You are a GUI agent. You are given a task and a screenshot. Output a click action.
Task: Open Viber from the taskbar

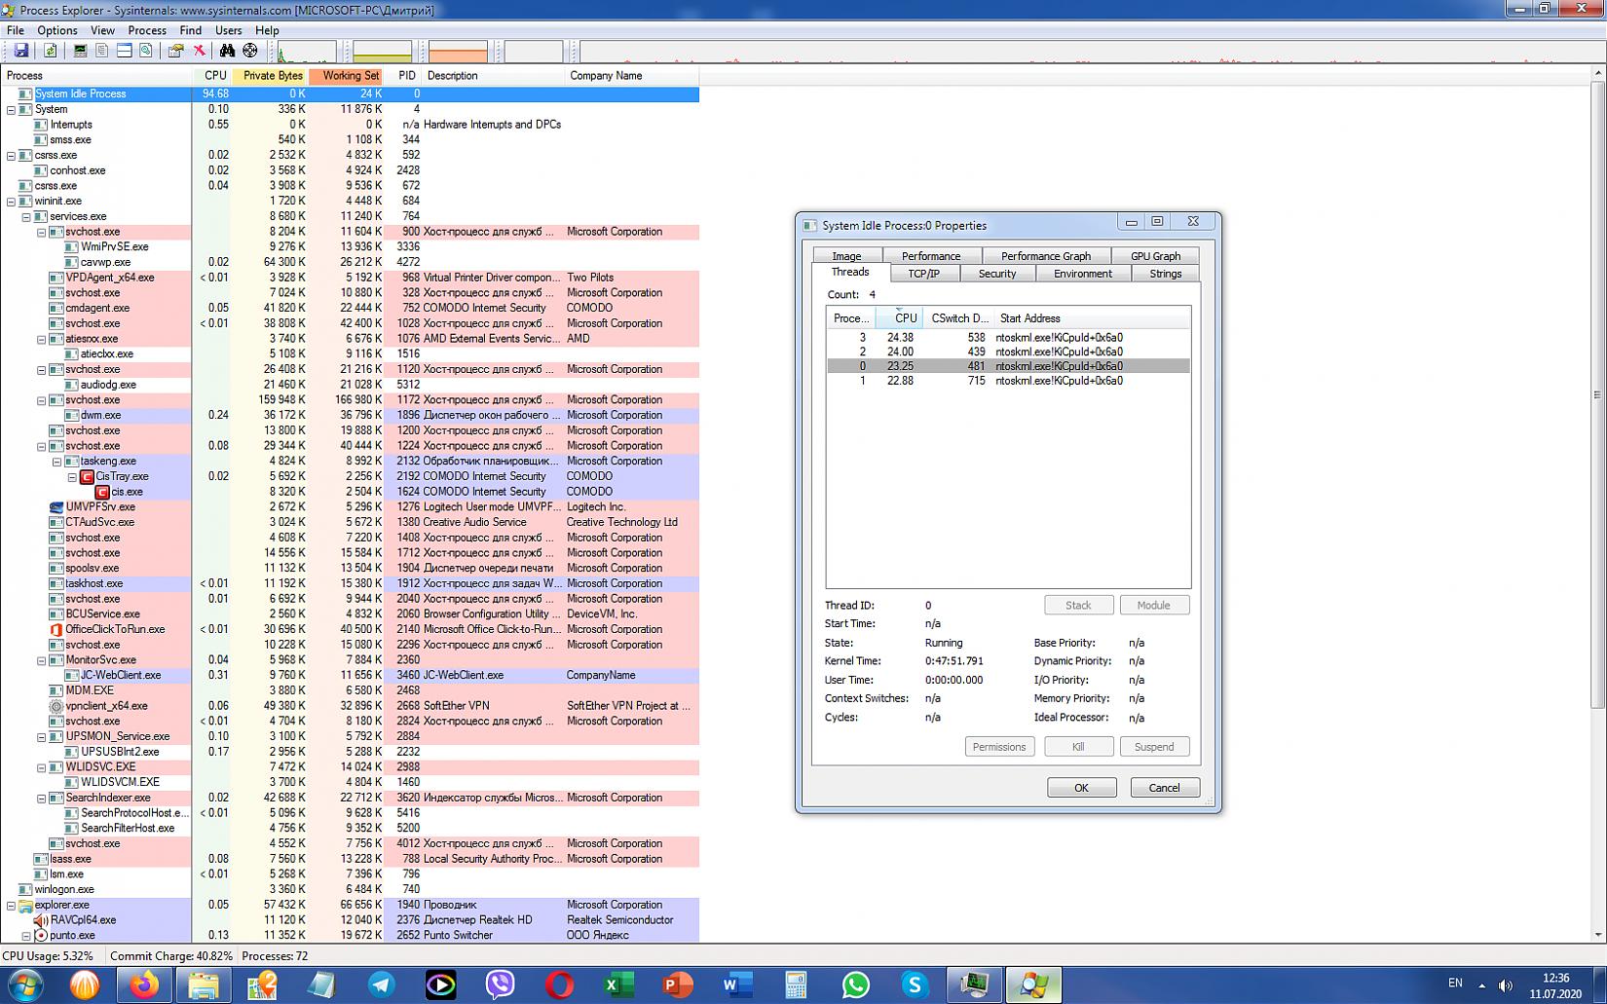(x=500, y=985)
